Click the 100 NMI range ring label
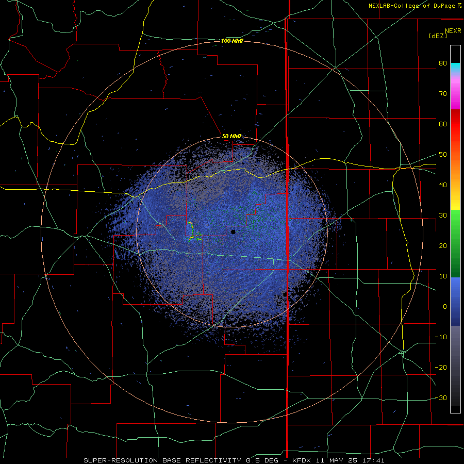This screenshot has width=464, height=464. pyautogui.click(x=232, y=41)
